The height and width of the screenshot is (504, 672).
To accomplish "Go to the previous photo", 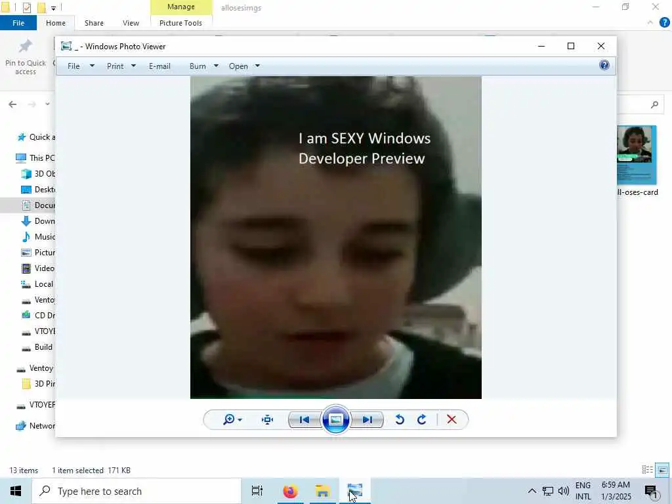I will point(304,419).
